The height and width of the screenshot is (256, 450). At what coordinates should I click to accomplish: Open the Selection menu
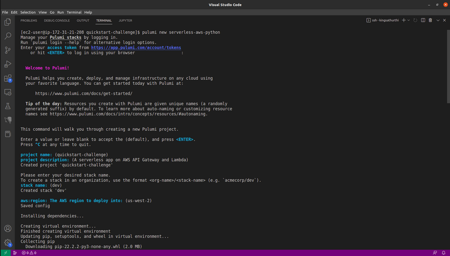[x=28, y=12]
